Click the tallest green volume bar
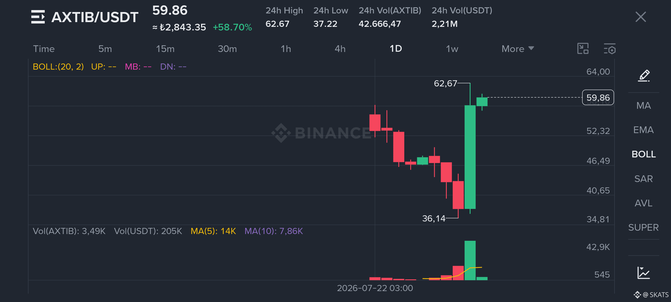Viewport: 671px width, 302px height. coord(470,260)
